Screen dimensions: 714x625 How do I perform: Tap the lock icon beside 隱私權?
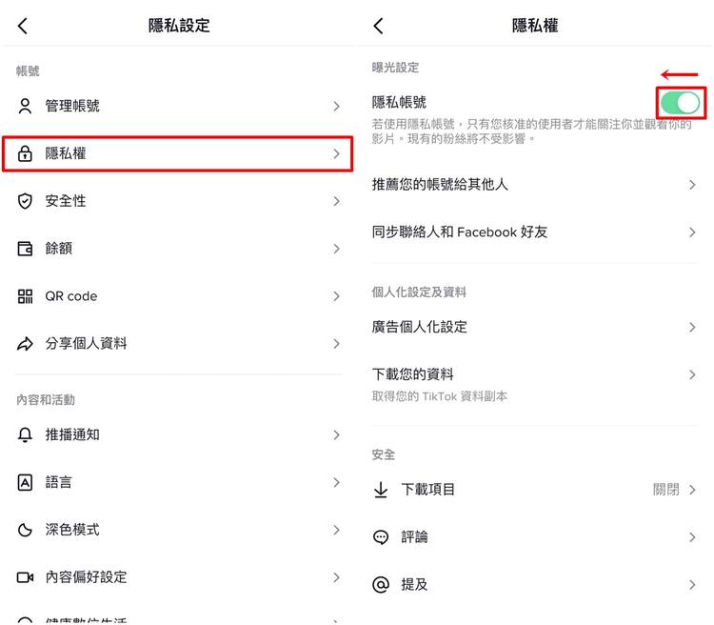(26, 153)
